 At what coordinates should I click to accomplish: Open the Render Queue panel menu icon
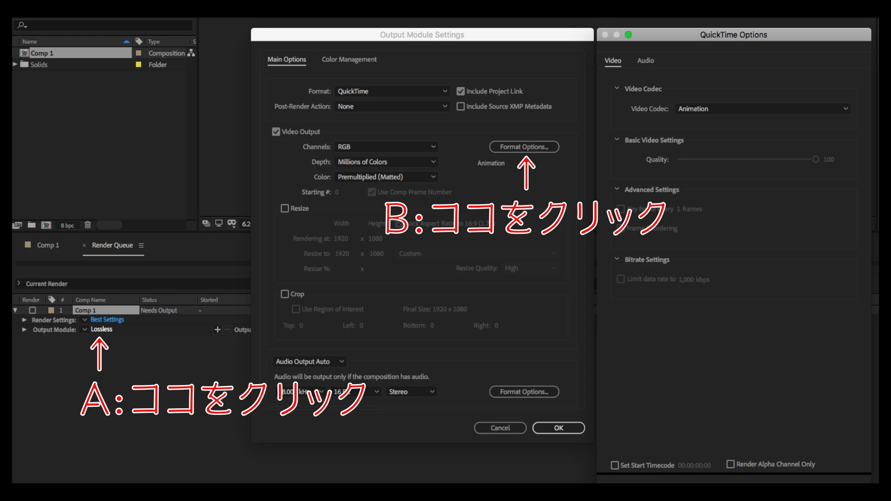tap(141, 245)
